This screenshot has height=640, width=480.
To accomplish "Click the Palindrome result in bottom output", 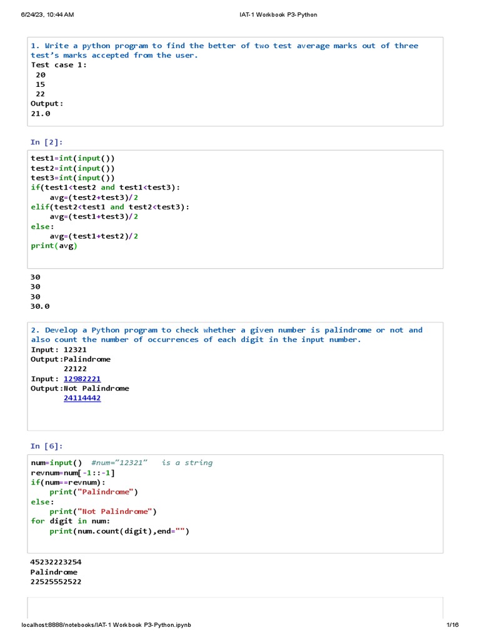I will (54, 572).
